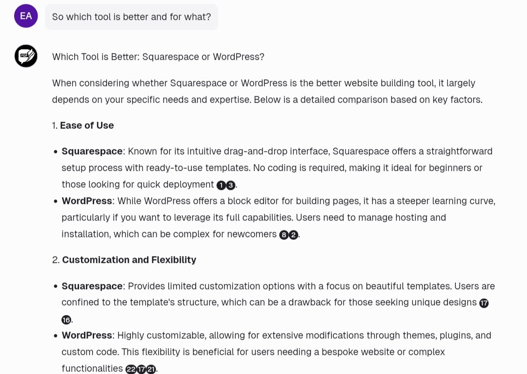Click the purple EA user avatar
Screen dimensions: 527x374
[x=26, y=16]
